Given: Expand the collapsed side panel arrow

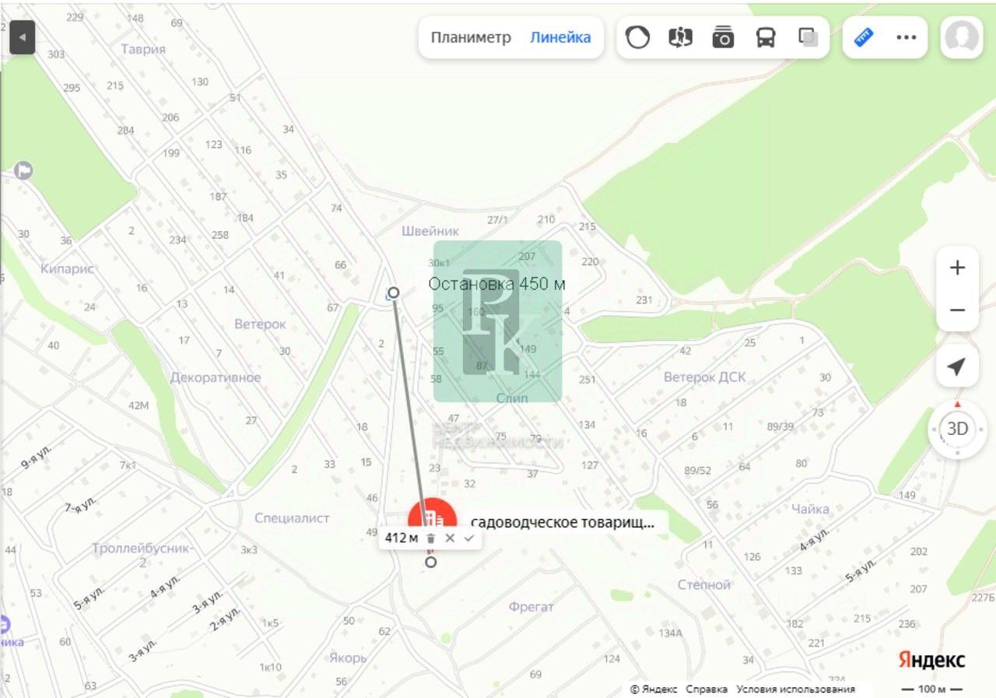Looking at the screenshot, I should (22, 37).
